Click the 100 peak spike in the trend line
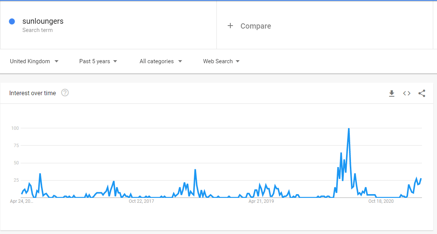437x234 pixels. (348, 128)
